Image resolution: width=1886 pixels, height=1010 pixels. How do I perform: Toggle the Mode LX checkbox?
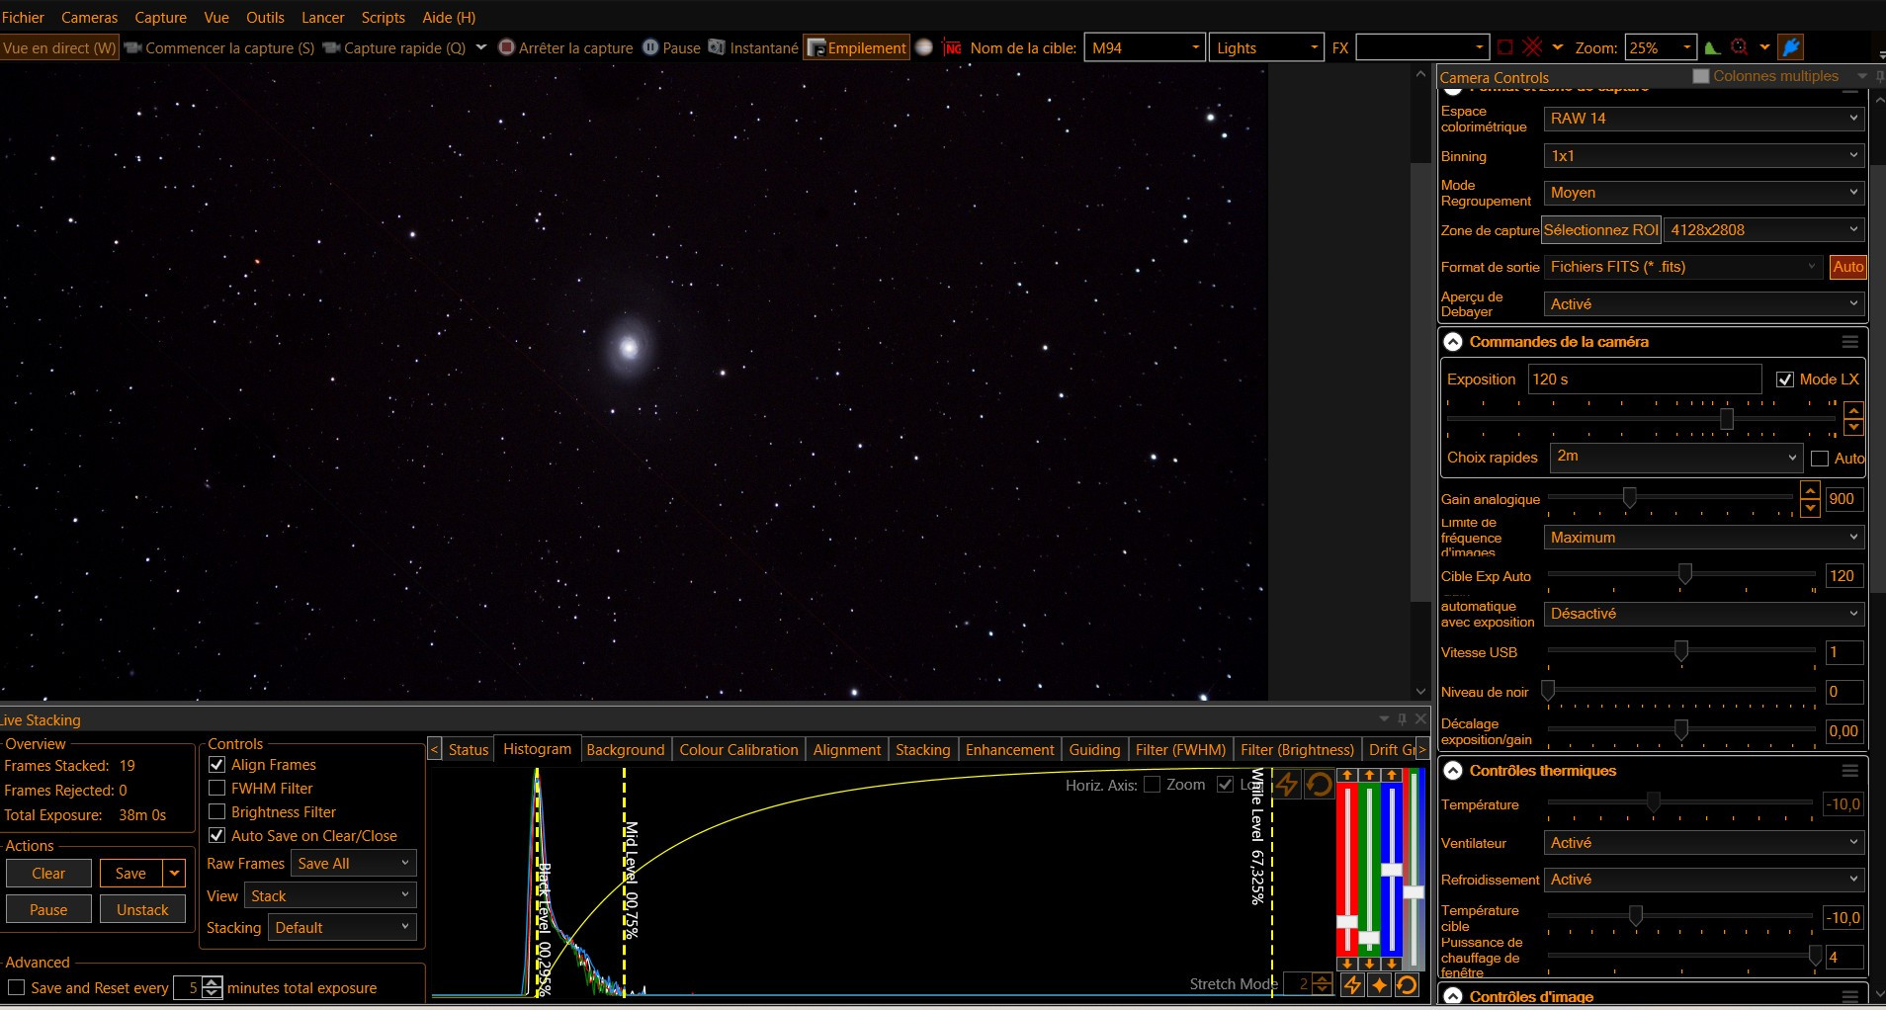coord(1785,379)
